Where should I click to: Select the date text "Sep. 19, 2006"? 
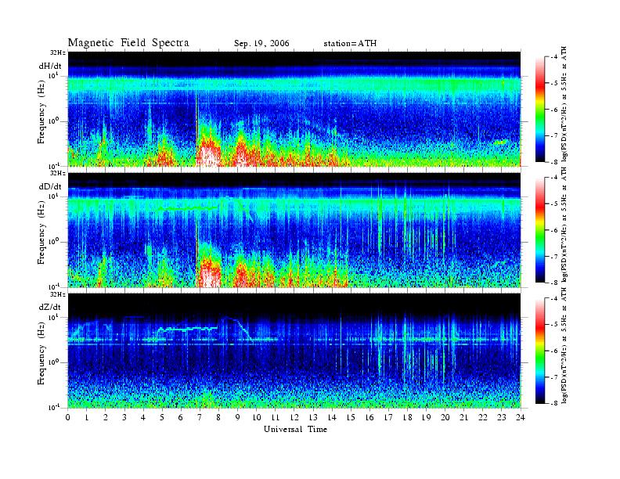pos(261,44)
